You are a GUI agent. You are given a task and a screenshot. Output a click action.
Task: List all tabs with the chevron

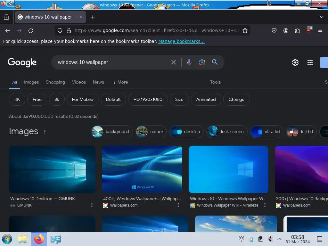322,17
